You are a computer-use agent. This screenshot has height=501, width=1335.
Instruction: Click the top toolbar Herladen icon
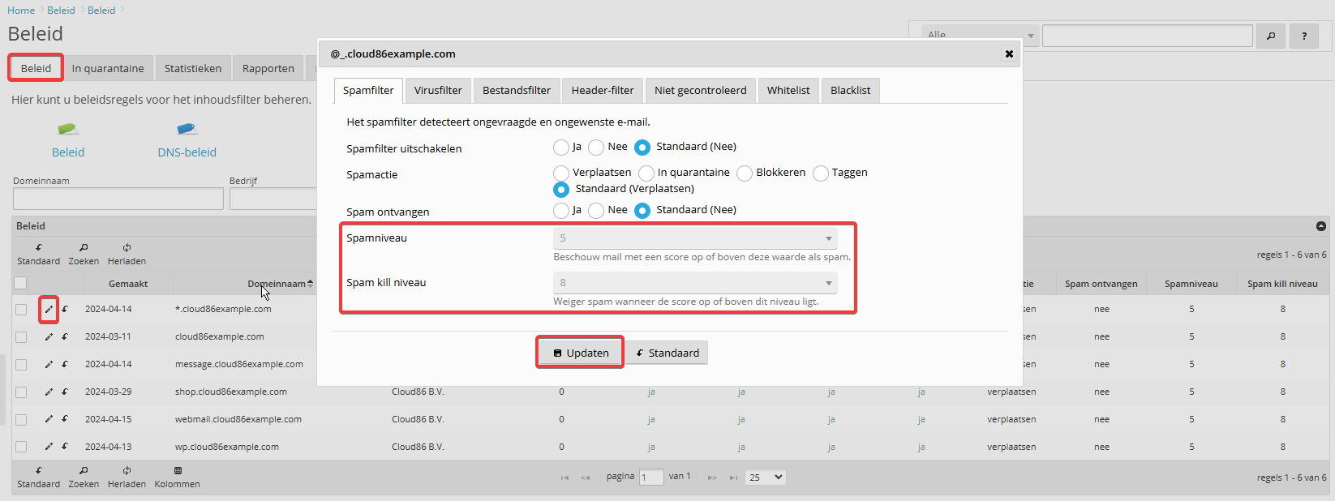tap(127, 254)
